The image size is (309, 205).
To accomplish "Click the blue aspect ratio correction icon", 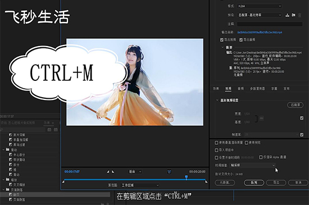I will point(169,172).
